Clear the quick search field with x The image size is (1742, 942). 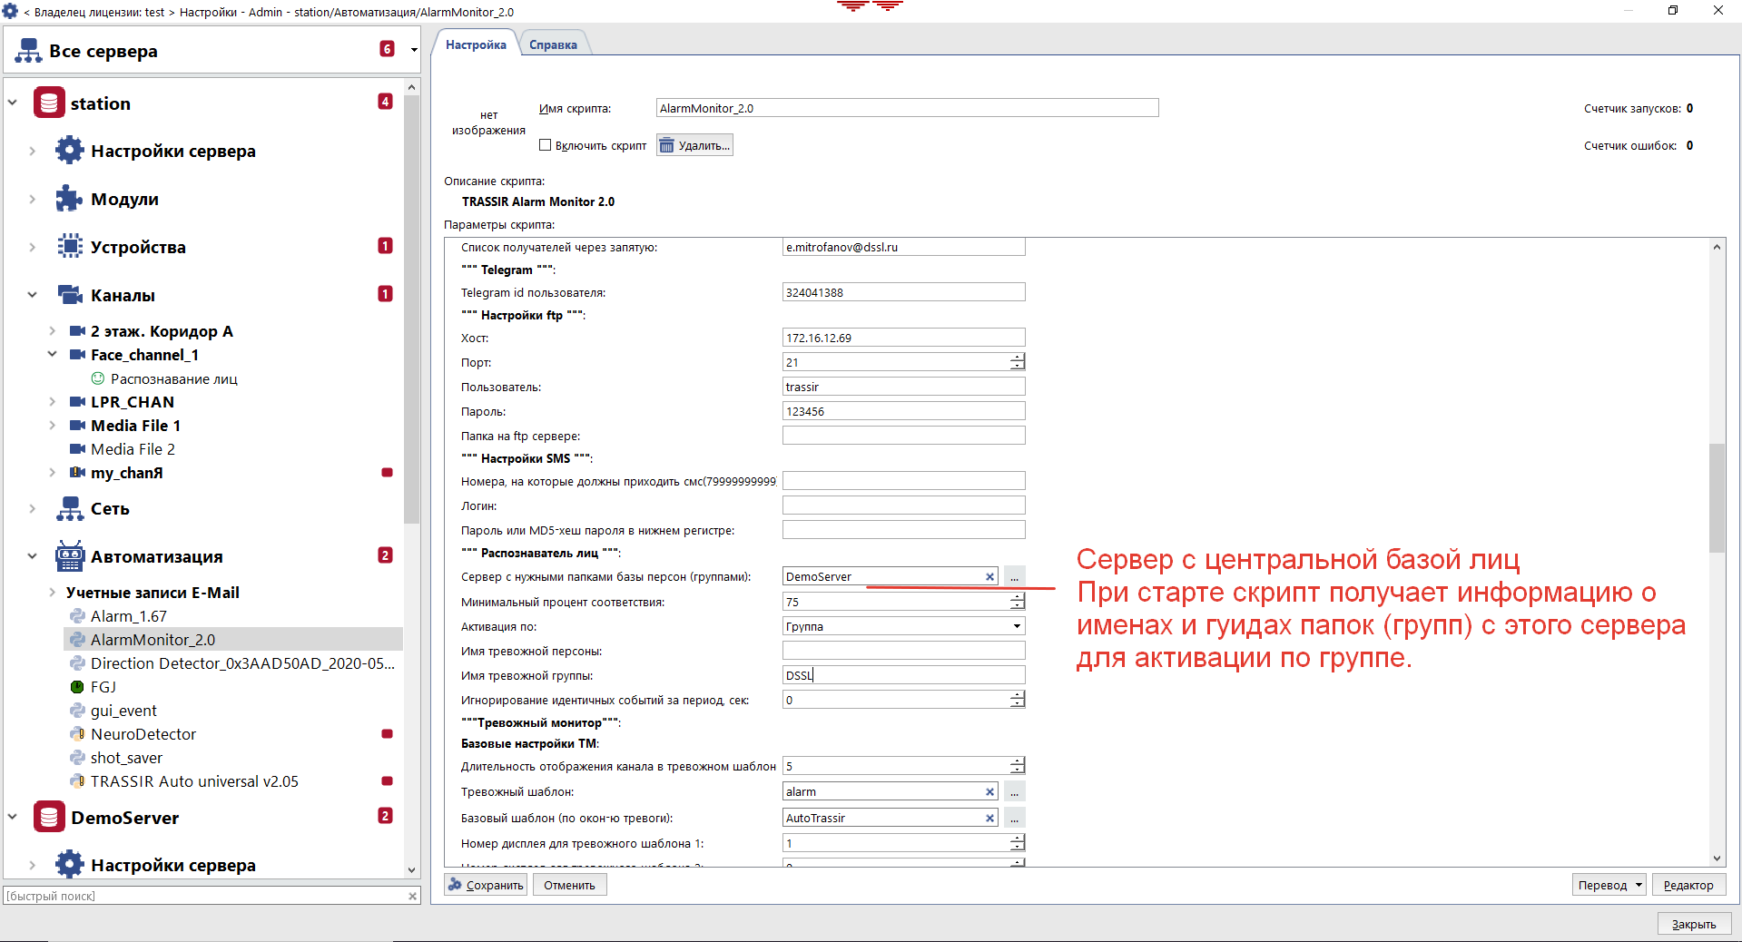[412, 896]
